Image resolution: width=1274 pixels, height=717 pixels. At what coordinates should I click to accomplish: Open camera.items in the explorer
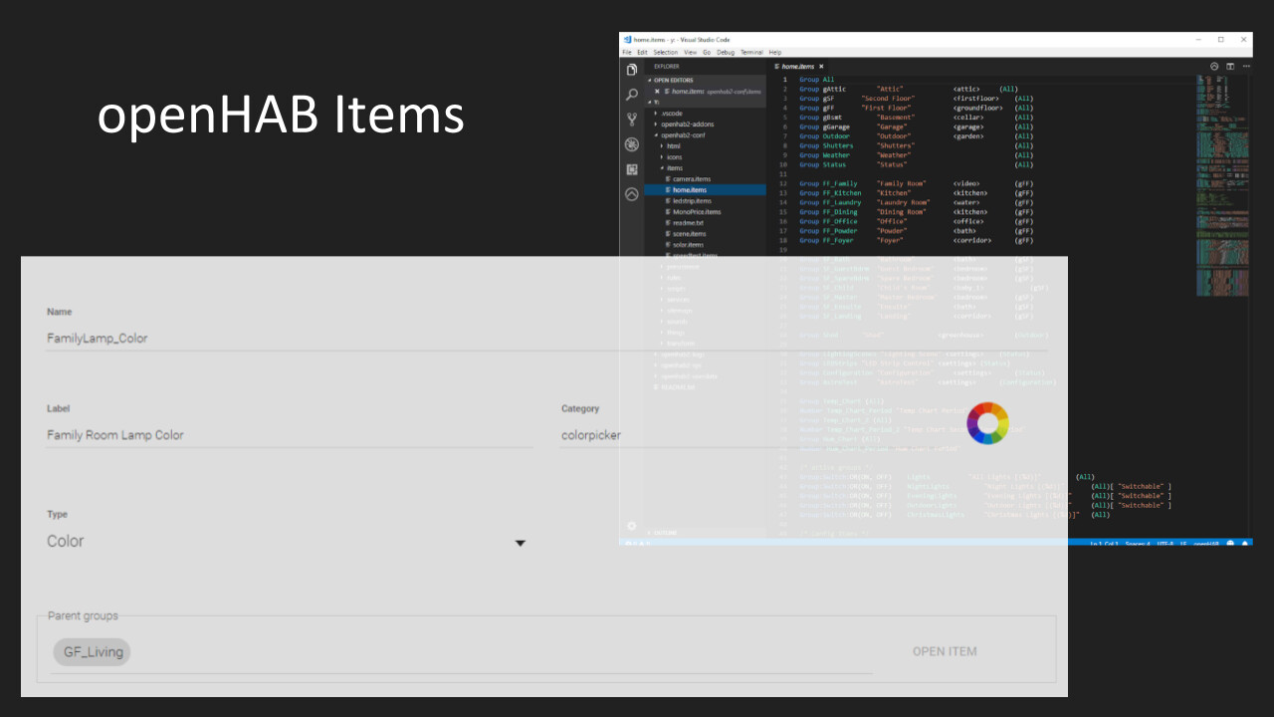pyautogui.click(x=707, y=178)
